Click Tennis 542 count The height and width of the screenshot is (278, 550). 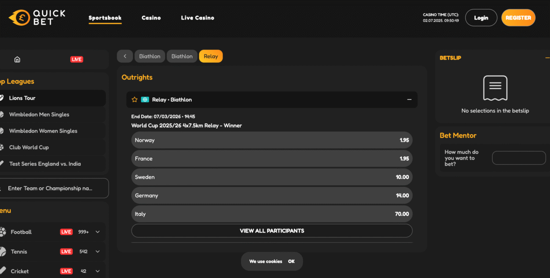[x=83, y=251]
